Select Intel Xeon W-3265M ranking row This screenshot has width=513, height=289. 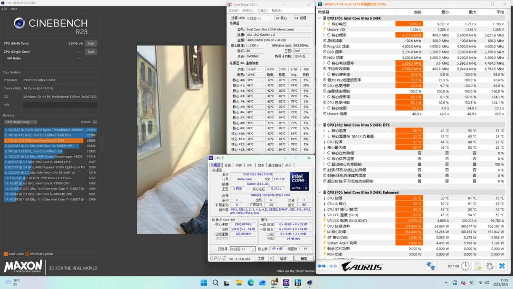pos(50,145)
